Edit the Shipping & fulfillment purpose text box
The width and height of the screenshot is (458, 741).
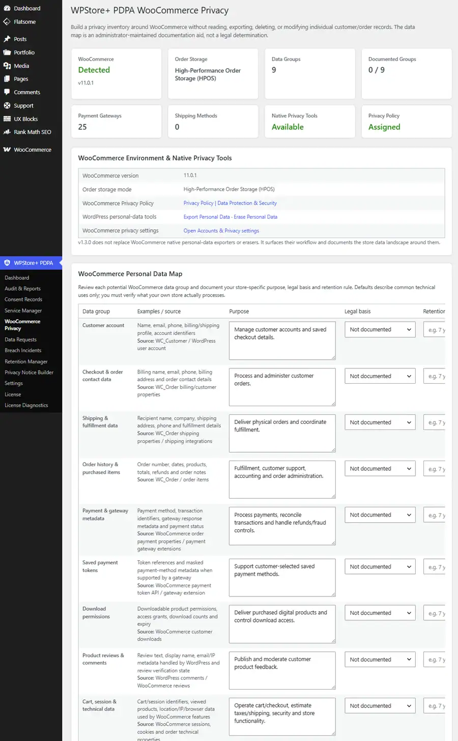(282, 433)
